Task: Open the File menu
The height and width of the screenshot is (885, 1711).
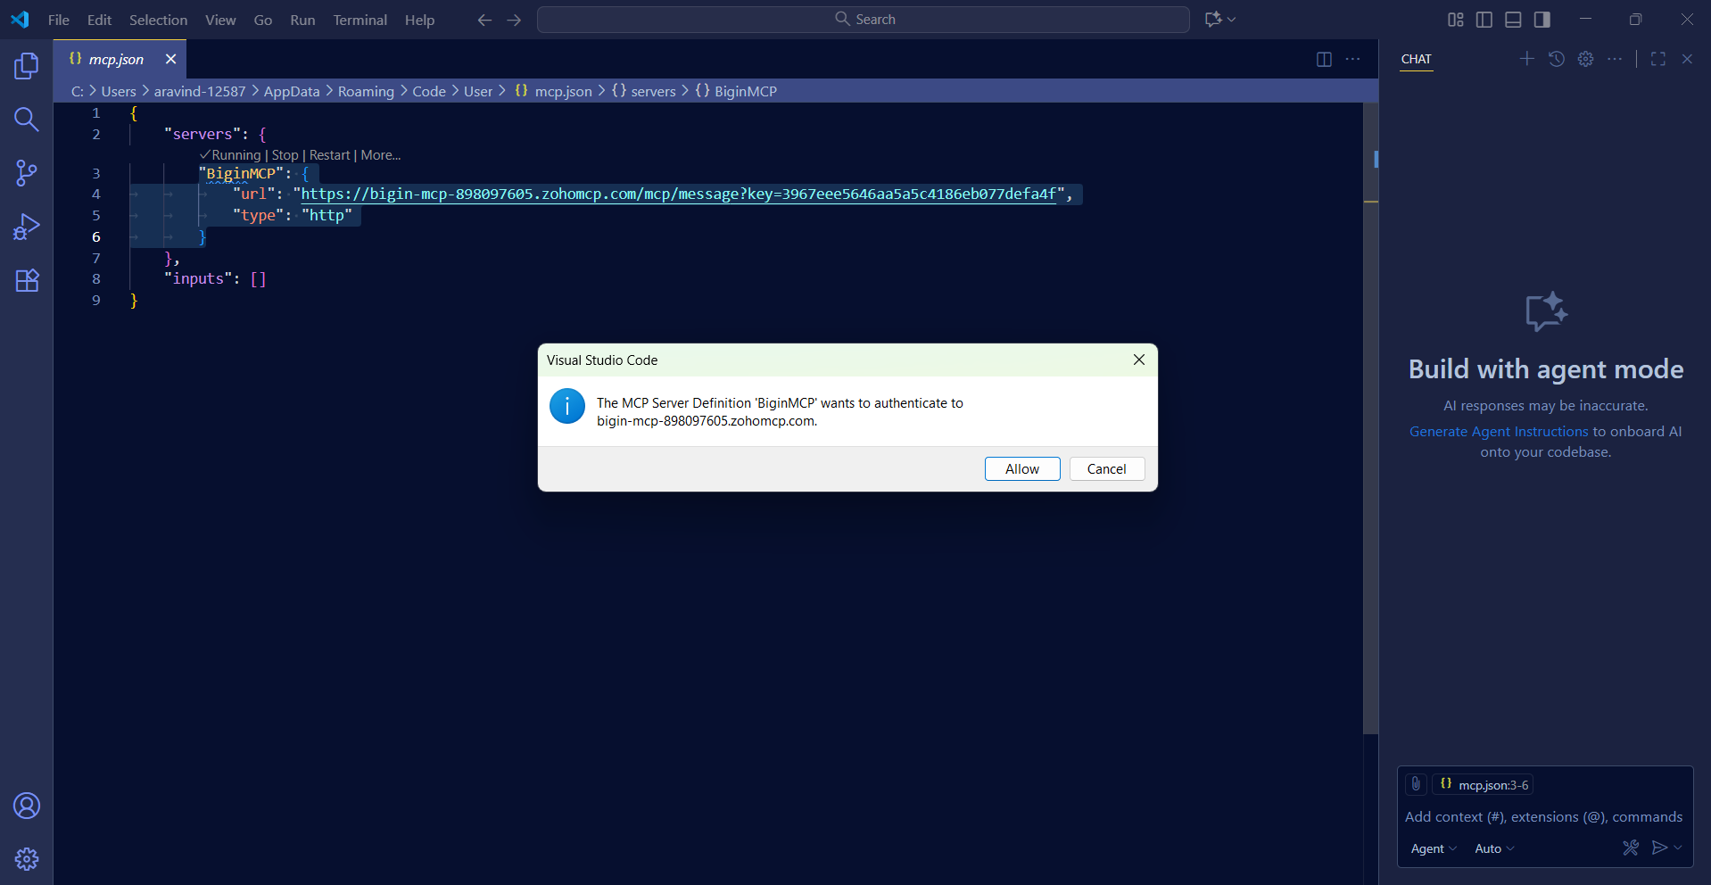Action: (59, 20)
